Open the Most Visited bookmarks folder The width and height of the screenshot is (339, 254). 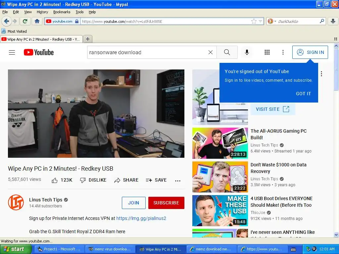click(14, 31)
